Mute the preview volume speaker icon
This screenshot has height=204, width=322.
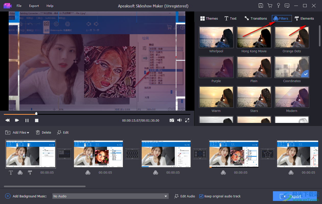click(180, 120)
